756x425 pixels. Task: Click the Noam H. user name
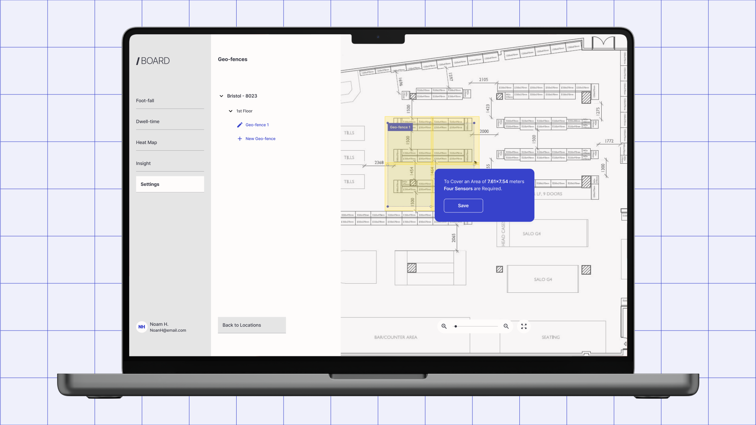(x=159, y=324)
